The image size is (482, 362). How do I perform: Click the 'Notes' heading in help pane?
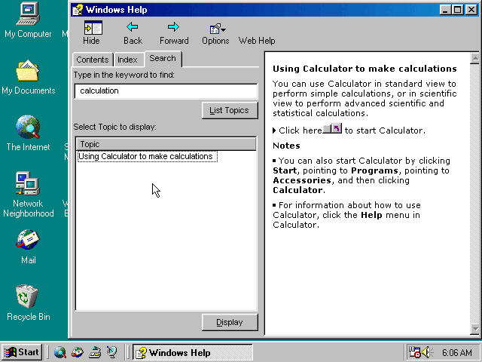[x=286, y=146]
